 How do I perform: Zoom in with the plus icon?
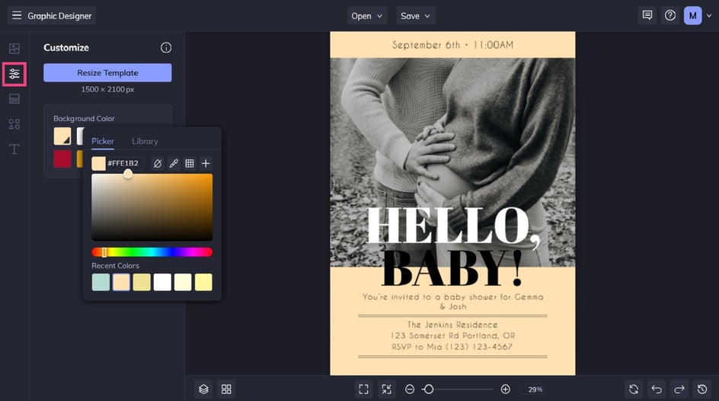point(505,389)
